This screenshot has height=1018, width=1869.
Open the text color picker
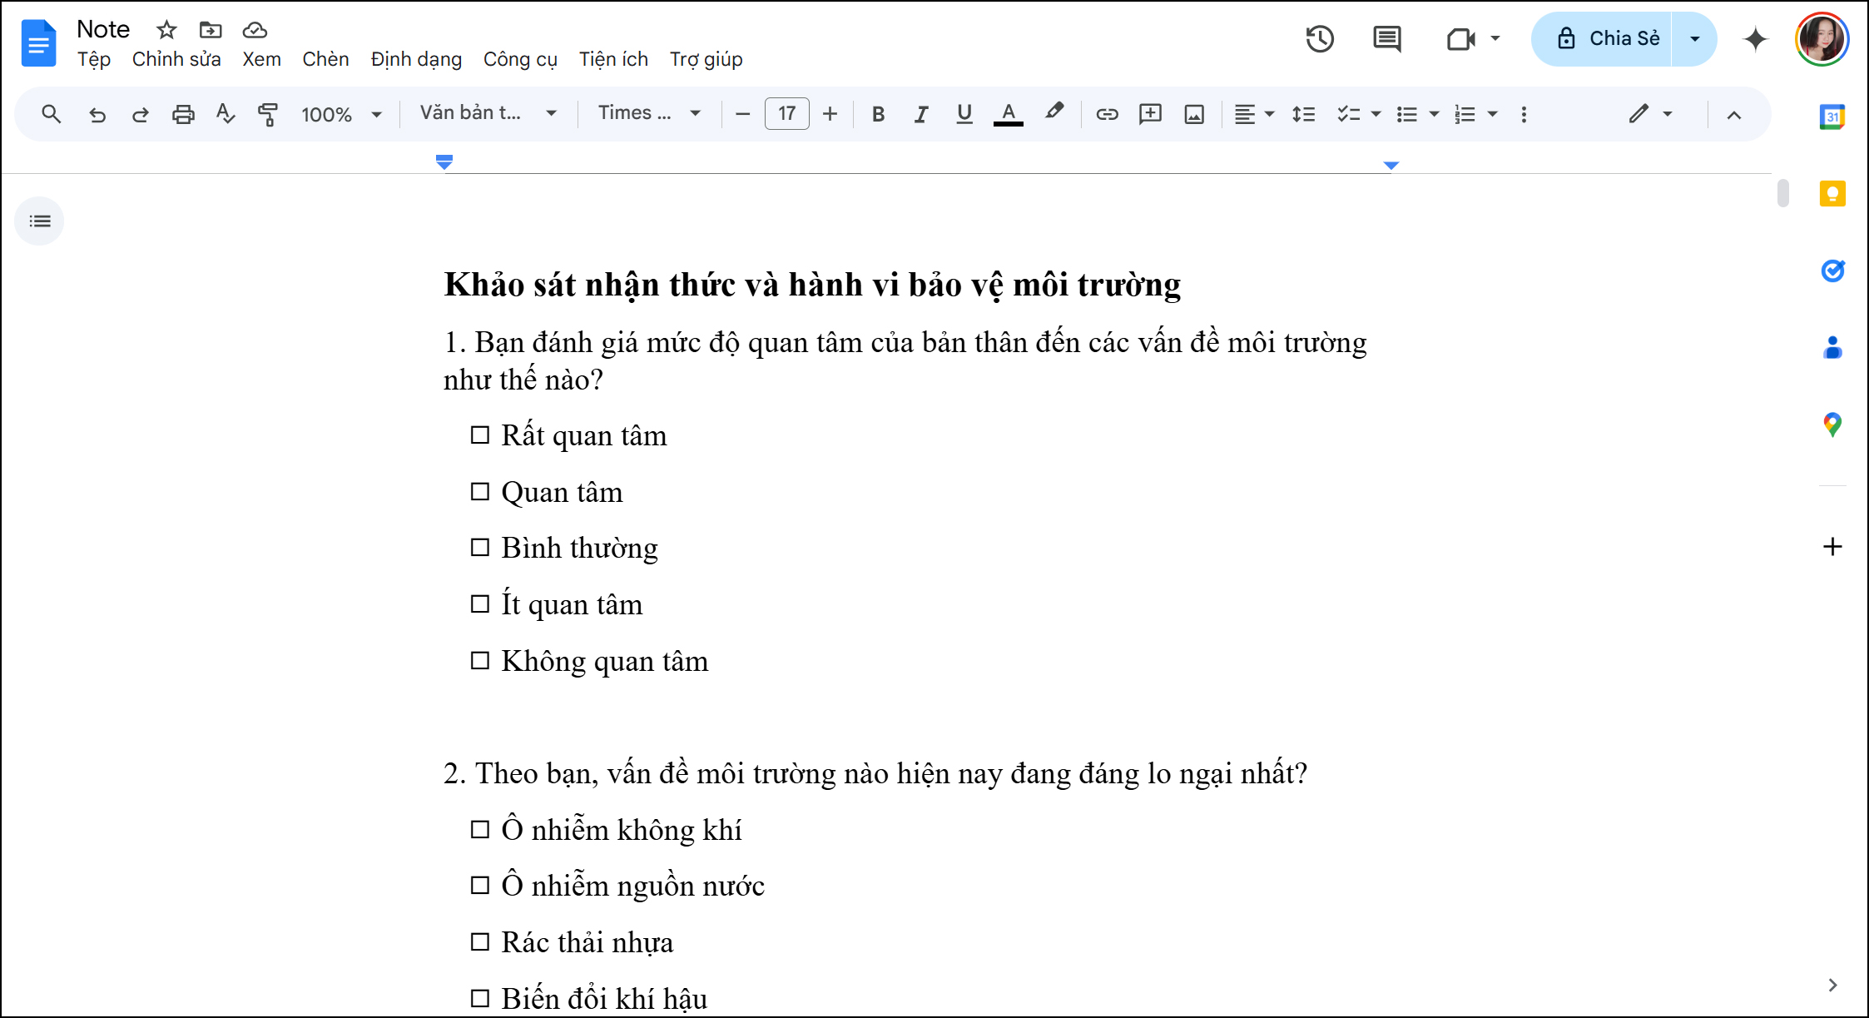coord(1008,114)
